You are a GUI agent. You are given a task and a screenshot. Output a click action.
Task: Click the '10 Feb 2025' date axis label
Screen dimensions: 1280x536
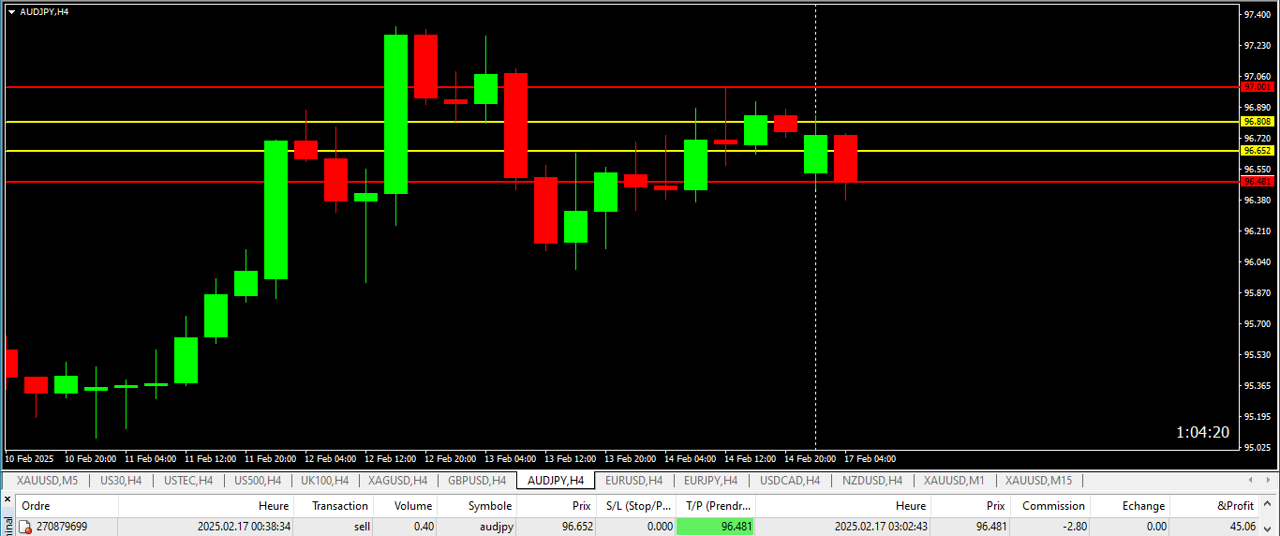pyautogui.click(x=30, y=459)
